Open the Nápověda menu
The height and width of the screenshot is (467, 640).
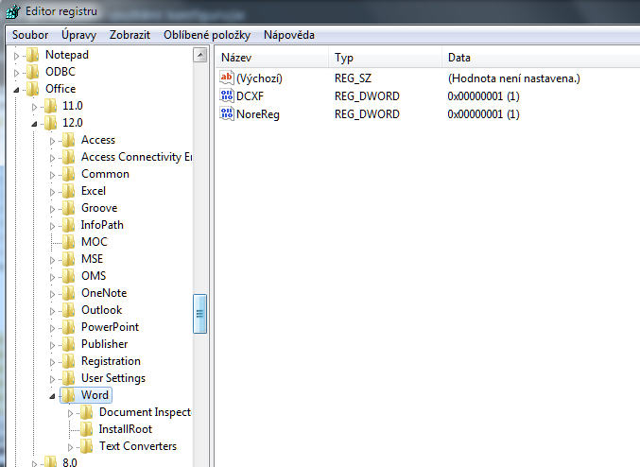pyautogui.click(x=289, y=35)
